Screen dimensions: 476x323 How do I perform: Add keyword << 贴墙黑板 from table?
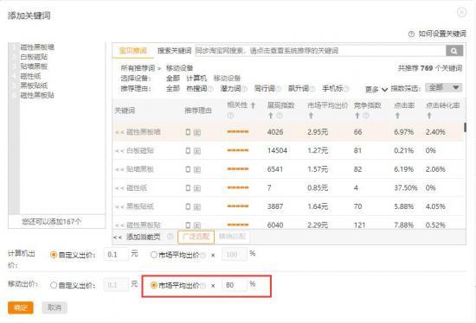coord(134,169)
